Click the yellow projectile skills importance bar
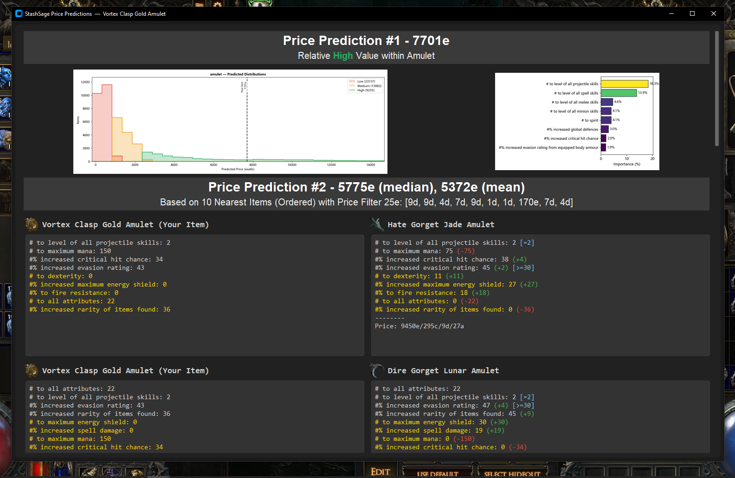The image size is (735, 478). 624,84
